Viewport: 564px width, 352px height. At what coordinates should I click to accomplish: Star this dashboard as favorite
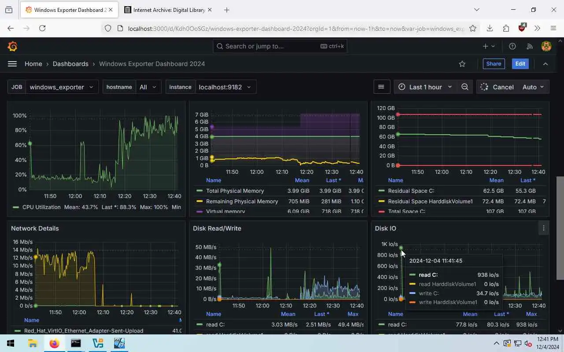click(462, 64)
